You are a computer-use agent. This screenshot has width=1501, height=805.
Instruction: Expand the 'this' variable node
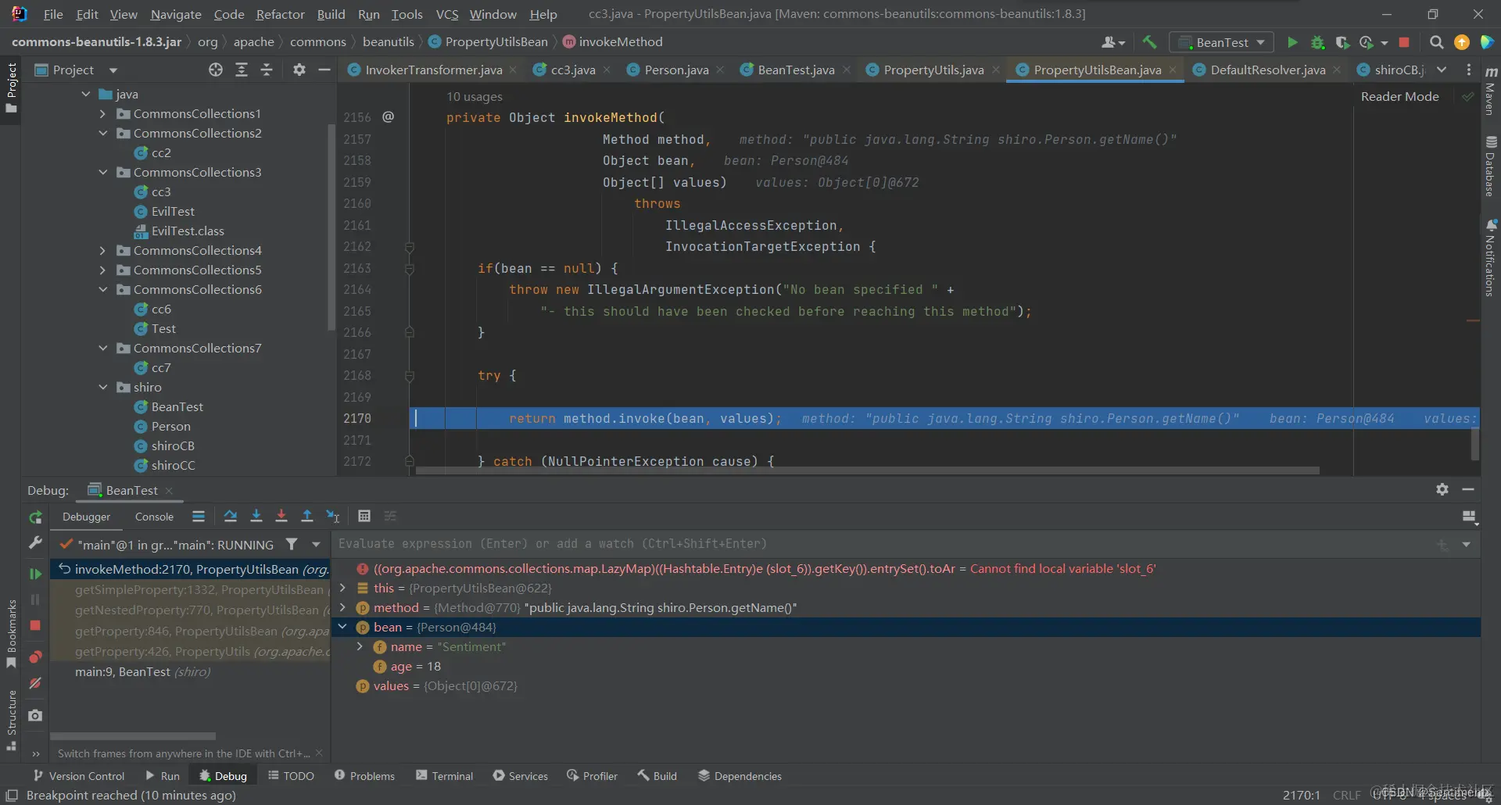pos(342,588)
